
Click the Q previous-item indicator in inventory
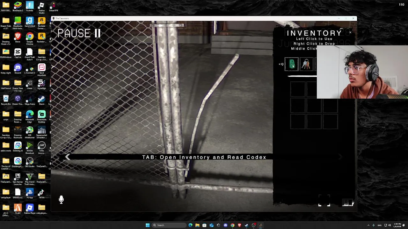pyautogui.click(x=281, y=64)
